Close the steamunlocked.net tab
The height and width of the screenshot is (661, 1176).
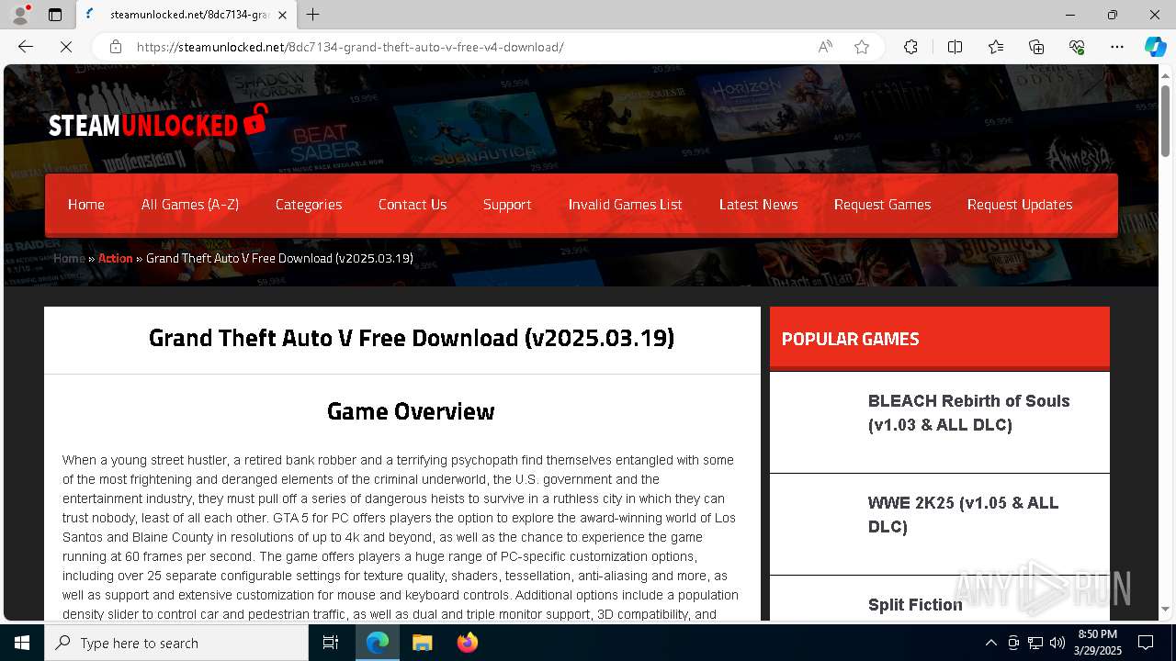(x=282, y=15)
